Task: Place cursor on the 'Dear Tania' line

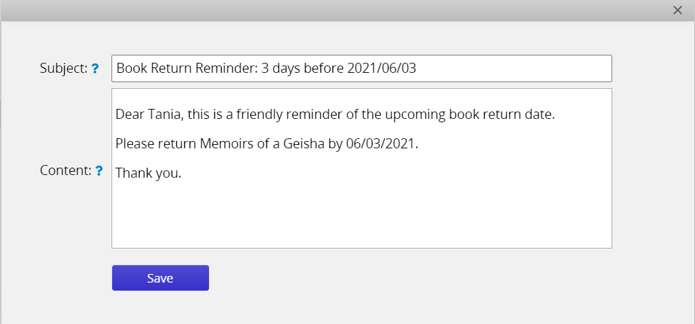Action: click(335, 115)
